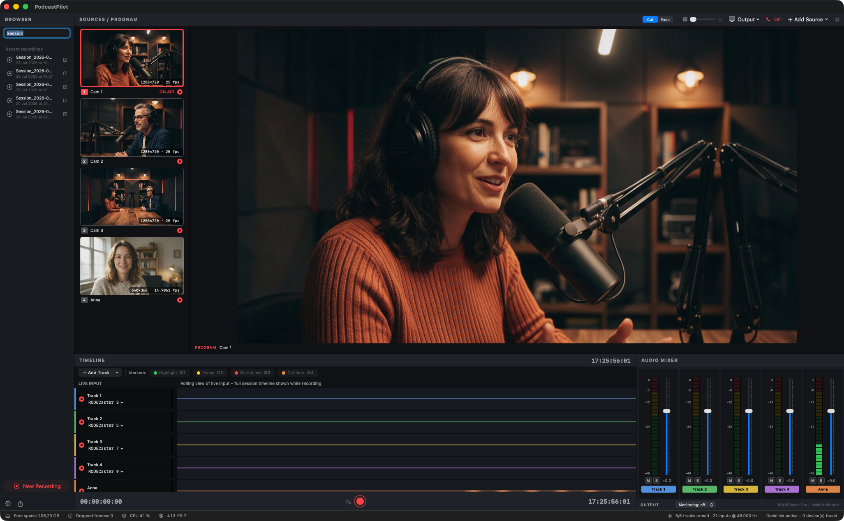Open the Output dropdown menu
844x521 pixels.
point(744,19)
